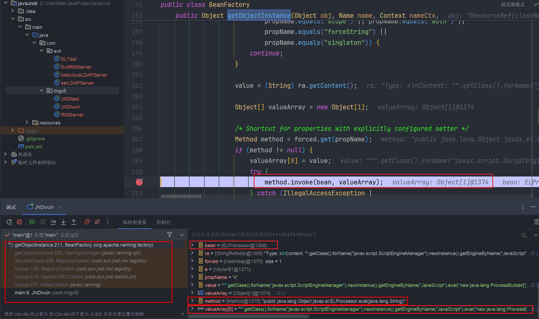Toggle Mute Breakpoints icon
The width and height of the screenshot is (539, 319).
click(97, 222)
